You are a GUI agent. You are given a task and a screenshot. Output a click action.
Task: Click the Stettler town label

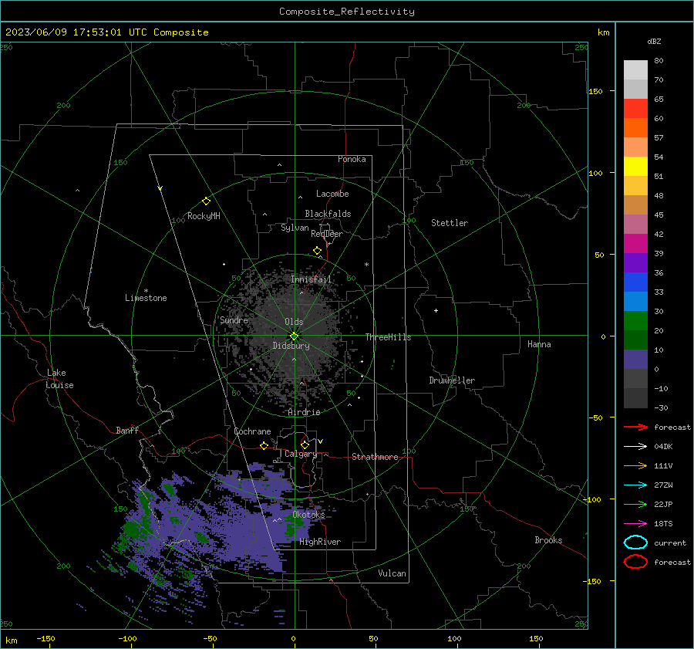pos(450,223)
